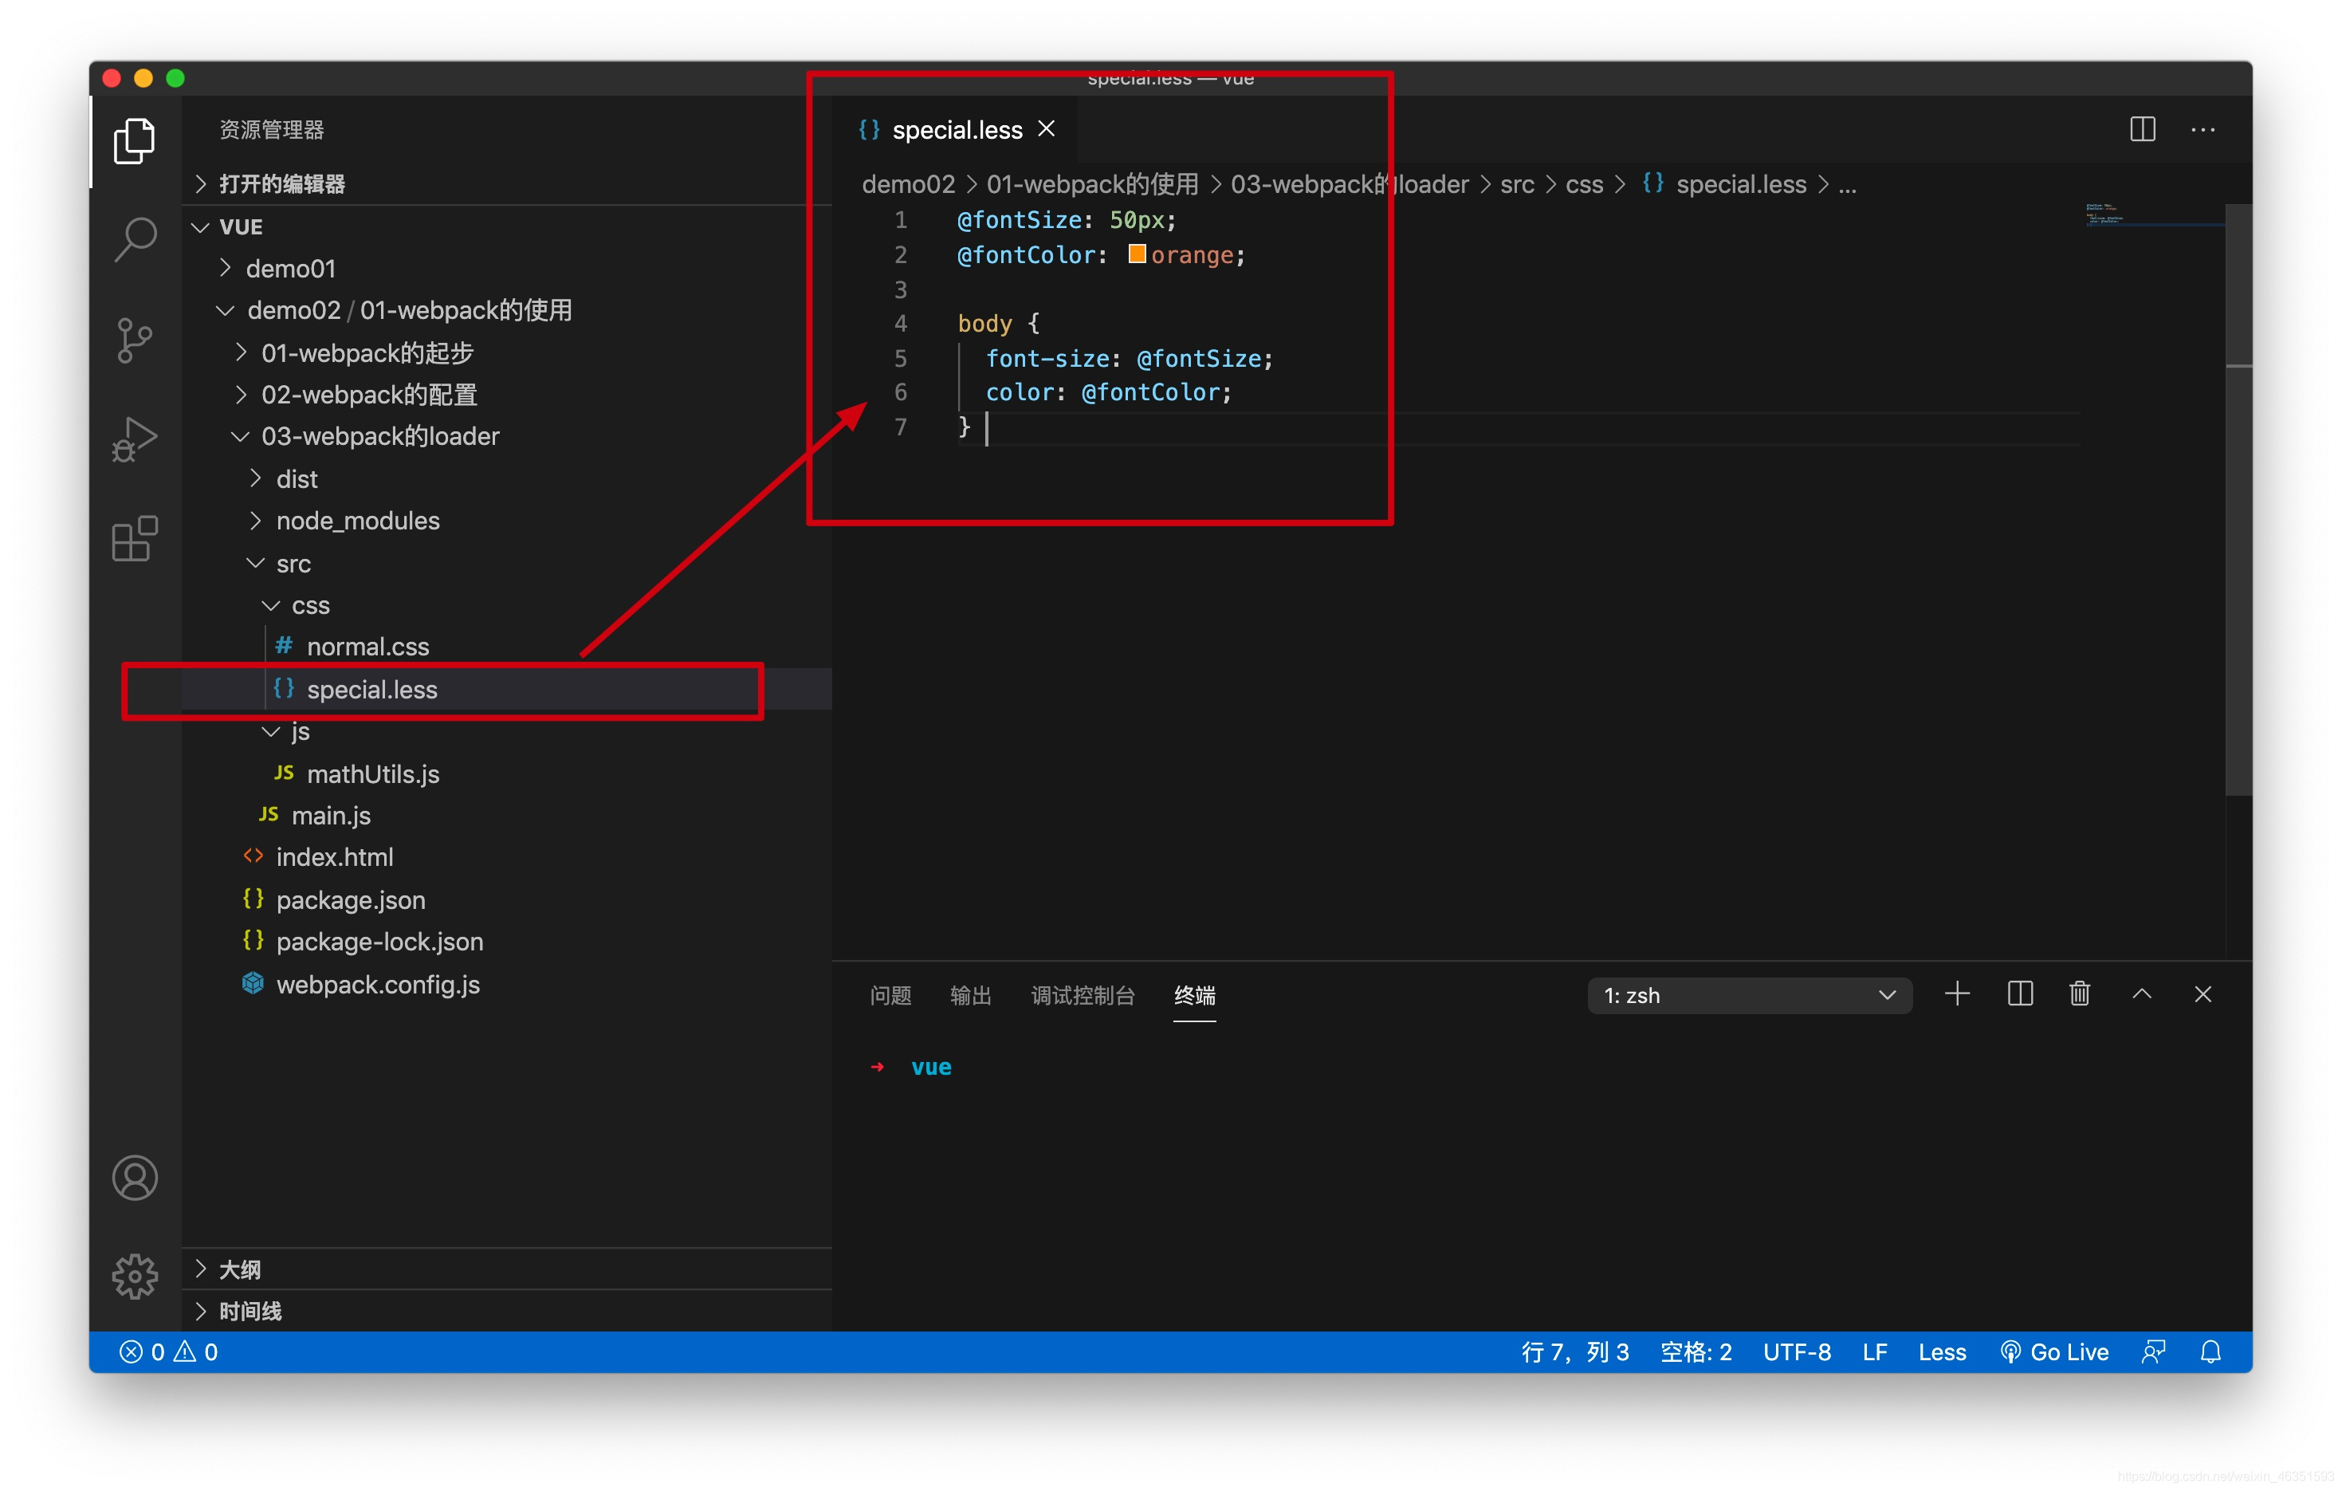Expand the demo01 folder
Image resolution: width=2342 pixels, height=1491 pixels.
click(x=505, y=269)
